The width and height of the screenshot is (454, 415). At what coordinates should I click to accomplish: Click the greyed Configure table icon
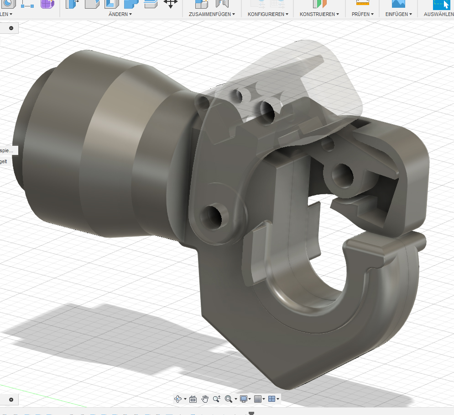[x=277, y=4]
